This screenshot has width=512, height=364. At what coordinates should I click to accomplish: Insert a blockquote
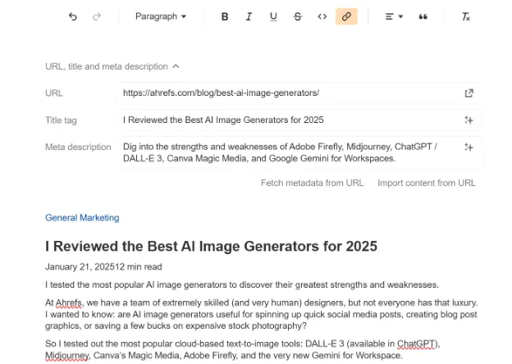point(423,16)
